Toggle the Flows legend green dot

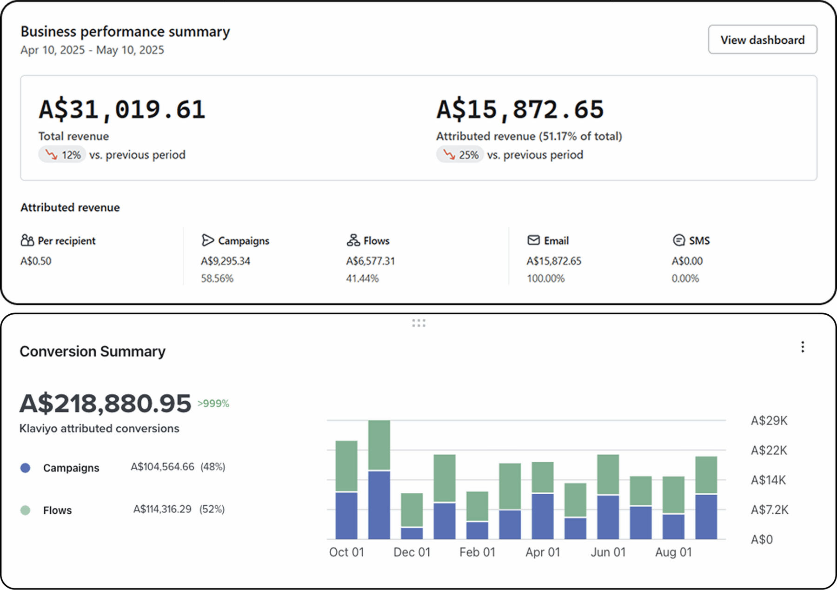(x=26, y=510)
